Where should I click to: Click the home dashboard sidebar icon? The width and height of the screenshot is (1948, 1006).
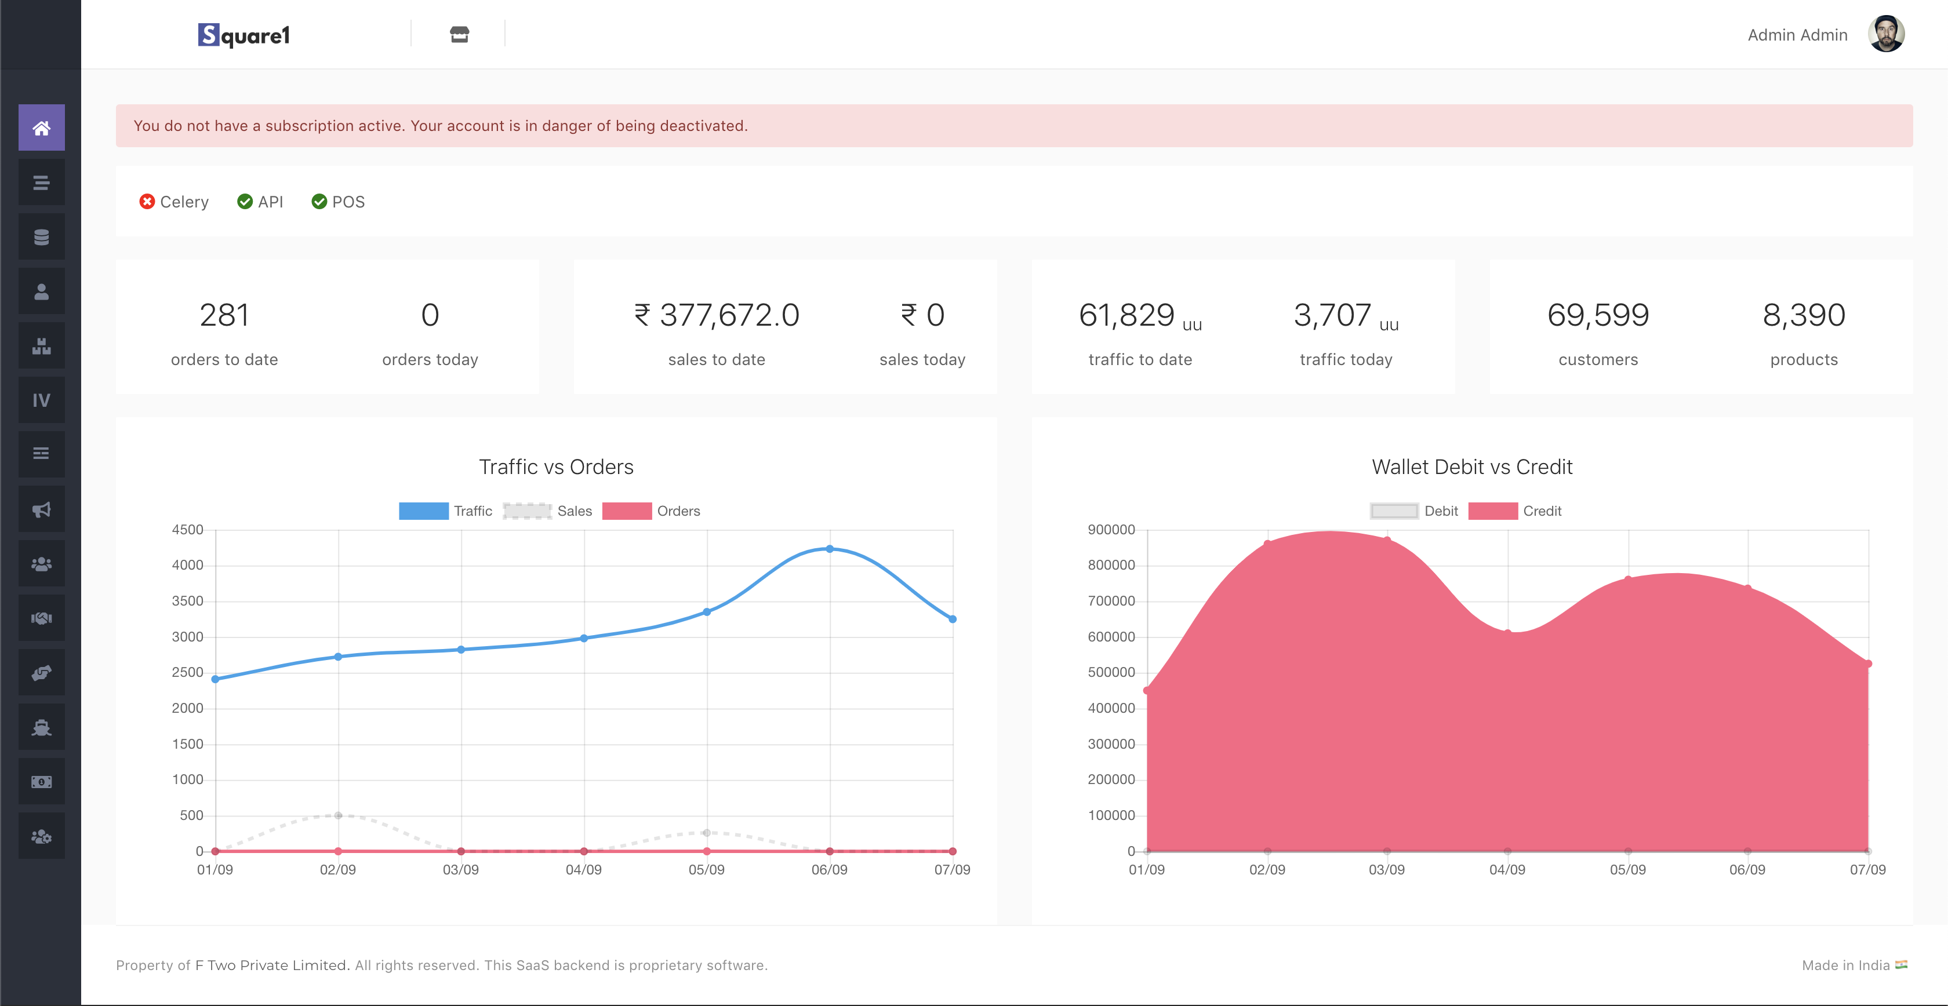pyautogui.click(x=42, y=127)
